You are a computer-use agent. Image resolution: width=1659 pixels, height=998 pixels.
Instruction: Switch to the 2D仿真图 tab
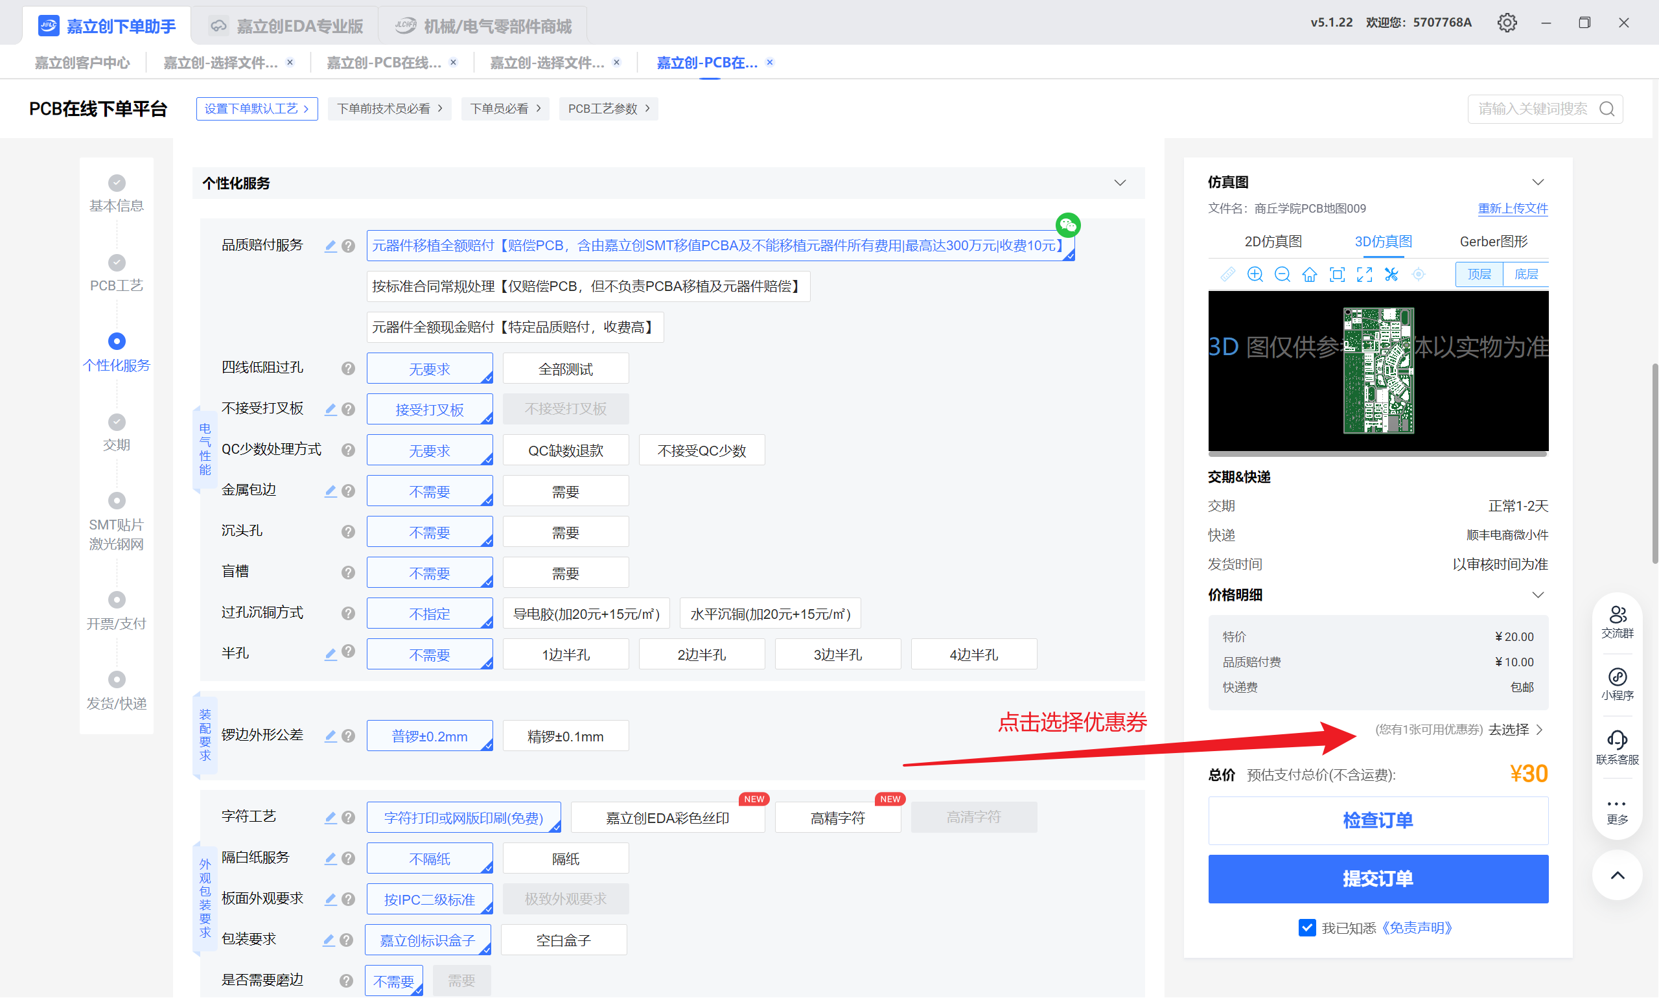coord(1272,242)
